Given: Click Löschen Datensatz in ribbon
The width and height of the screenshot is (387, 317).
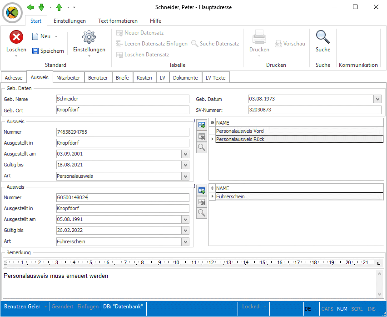Looking at the screenshot, I should [x=143, y=55].
